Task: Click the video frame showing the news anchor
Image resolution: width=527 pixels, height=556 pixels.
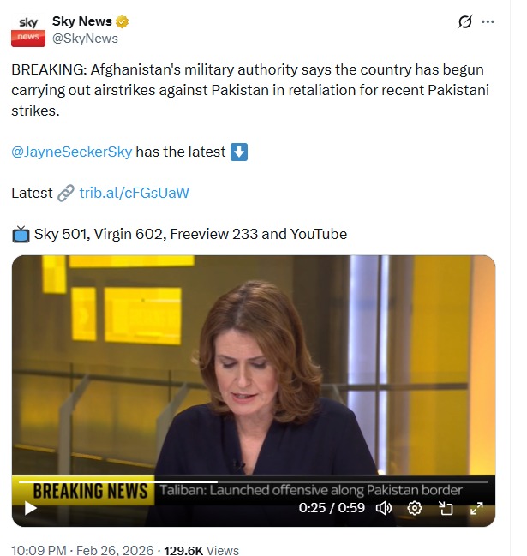Action: tap(253, 365)
